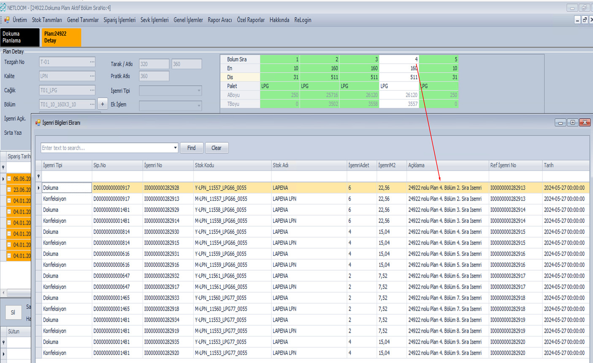
Task: Open the Sipariş İşlemleri menu
Action: (119, 20)
